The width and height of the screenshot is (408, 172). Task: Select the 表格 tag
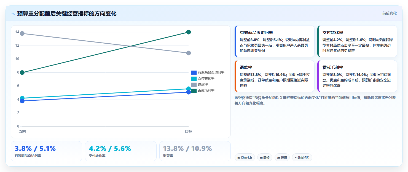pyautogui.click(x=265, y=157)
